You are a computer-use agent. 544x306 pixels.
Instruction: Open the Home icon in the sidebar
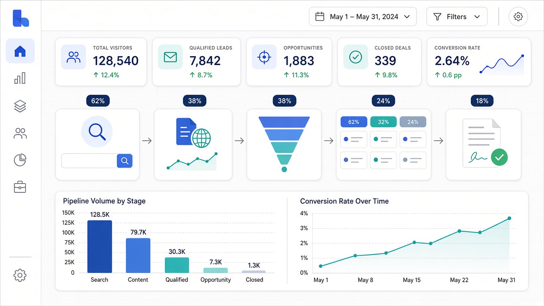[x=20, y=51]
